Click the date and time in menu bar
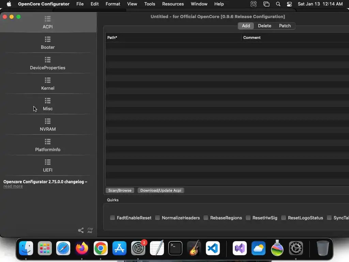This screenshot has width=349, height=262. point(320,4)
